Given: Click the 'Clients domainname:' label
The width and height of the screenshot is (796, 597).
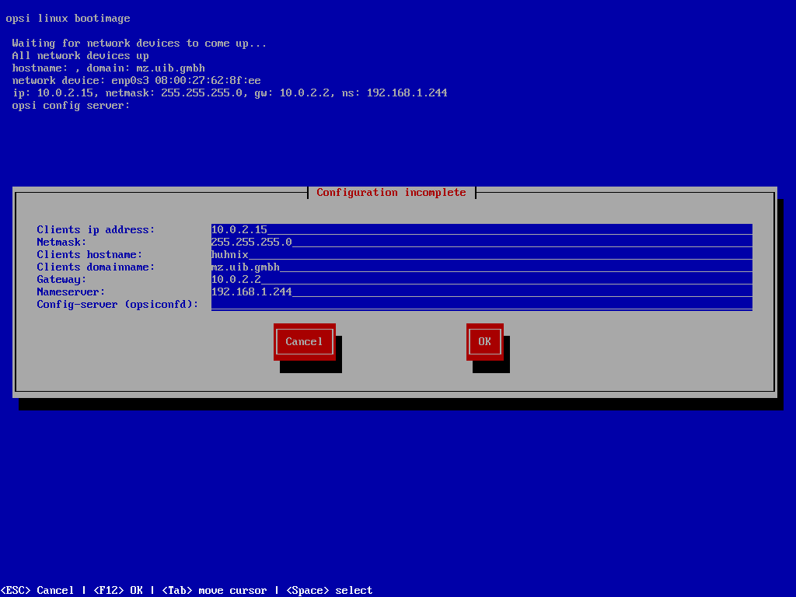Looking at the screenshot, I should pyautogui.click(x=96, y=267).
